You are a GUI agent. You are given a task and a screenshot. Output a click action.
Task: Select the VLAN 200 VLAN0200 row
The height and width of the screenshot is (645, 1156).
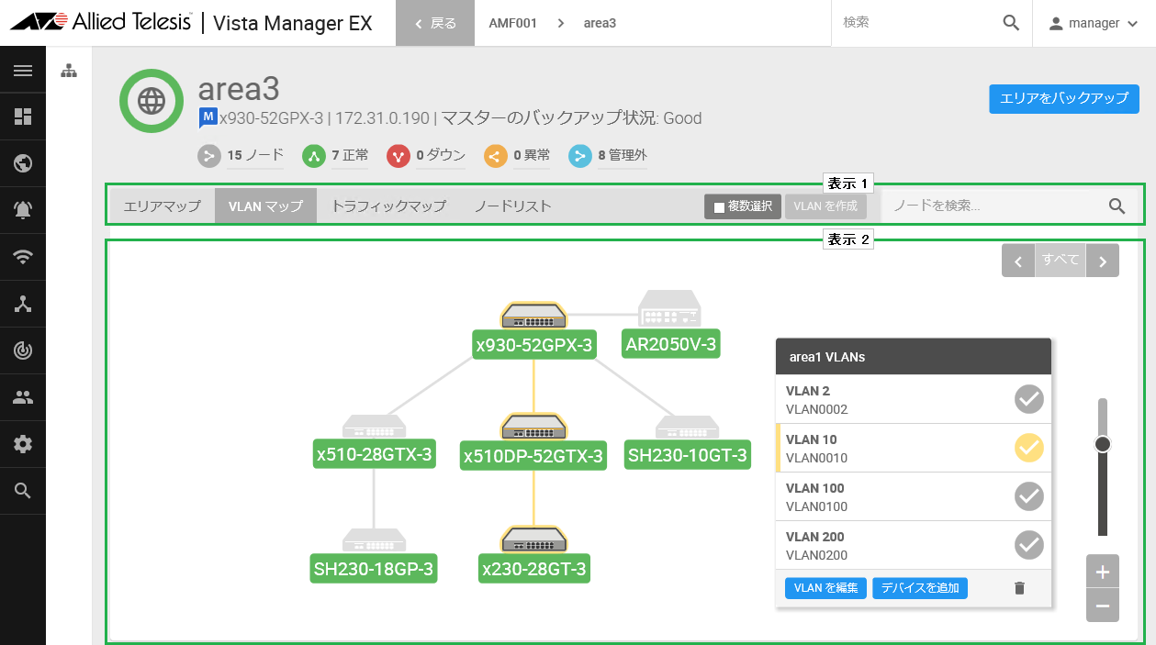913,545
